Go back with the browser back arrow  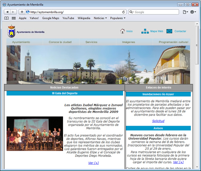[x=7, y=12]
